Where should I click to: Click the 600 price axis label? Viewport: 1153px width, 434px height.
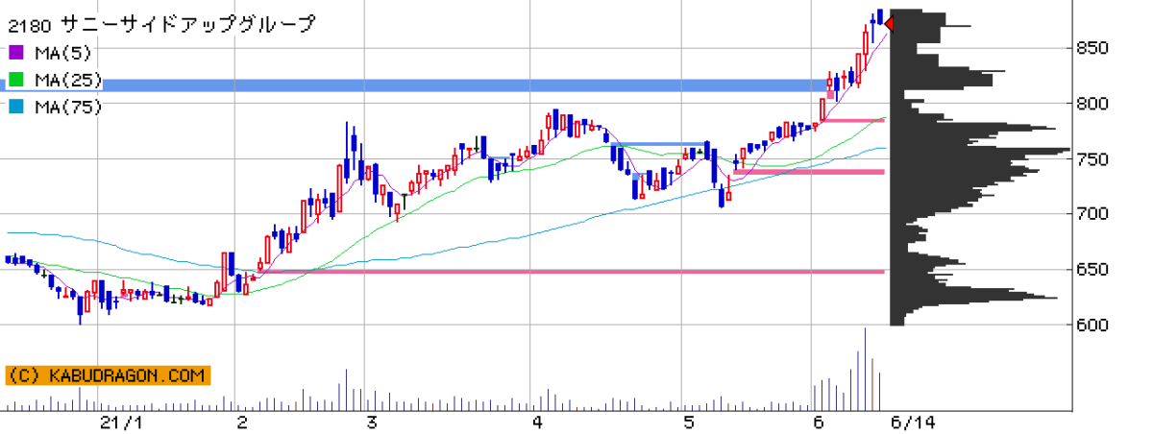click(1093, 325)
